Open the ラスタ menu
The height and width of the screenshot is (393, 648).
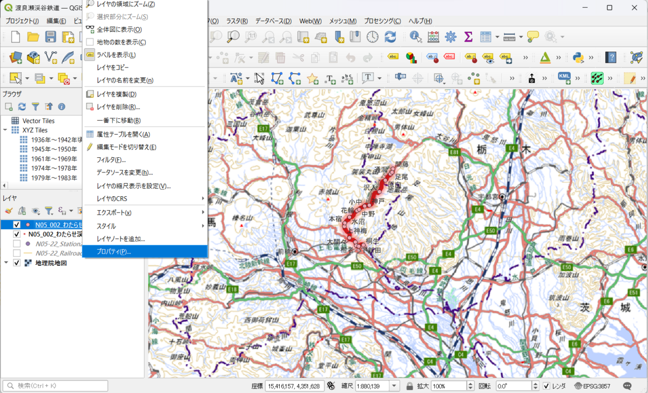[237, 21]
